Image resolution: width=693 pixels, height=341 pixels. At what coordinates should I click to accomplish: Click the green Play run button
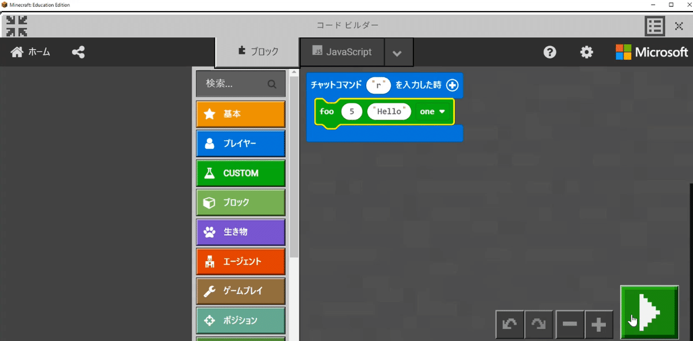pyautogui.click(x=649, y=312)
